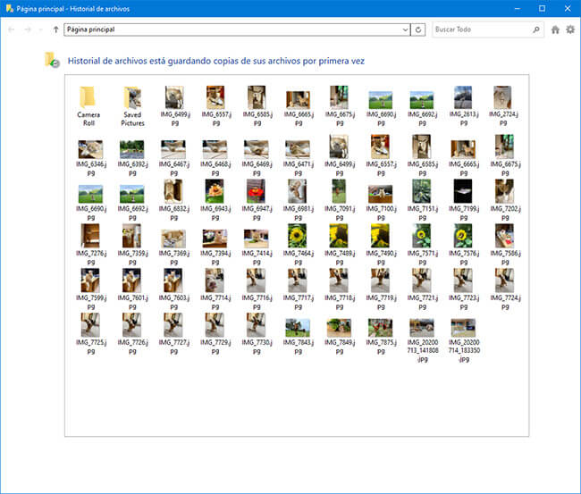Open the settings gear menu
The image size is (581, 494).
570,29
